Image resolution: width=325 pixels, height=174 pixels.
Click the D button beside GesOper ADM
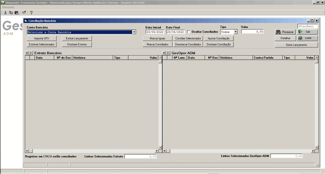[168, 53]
